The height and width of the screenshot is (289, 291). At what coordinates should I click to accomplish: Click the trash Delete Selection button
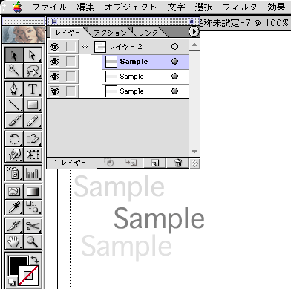pyautogui.click(x=178, y=163)
